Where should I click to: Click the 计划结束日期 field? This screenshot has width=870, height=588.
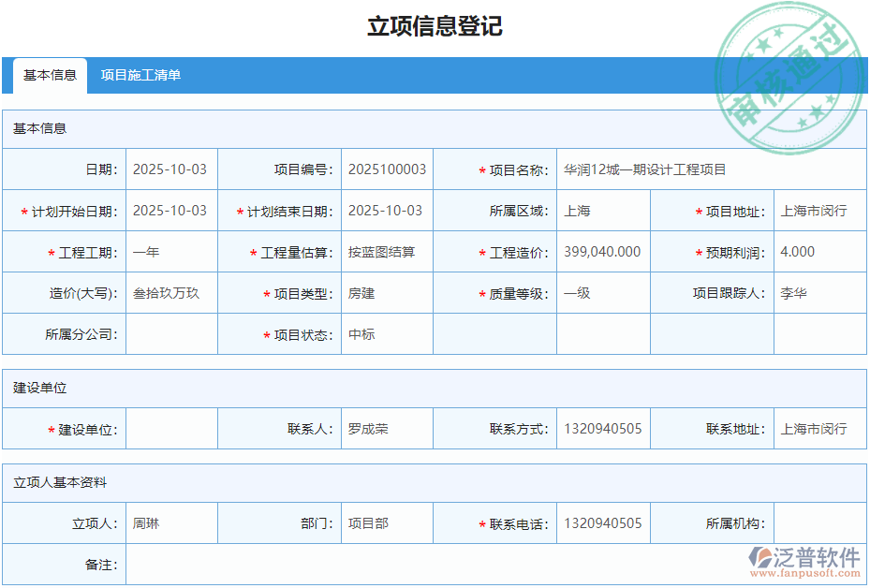coord(387,211)
